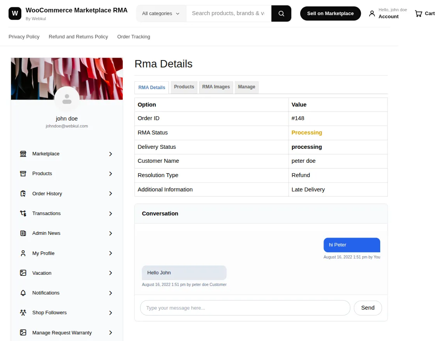435x341 pixels.
Task: Click the search magnifier button
Action: coord(281,13)
